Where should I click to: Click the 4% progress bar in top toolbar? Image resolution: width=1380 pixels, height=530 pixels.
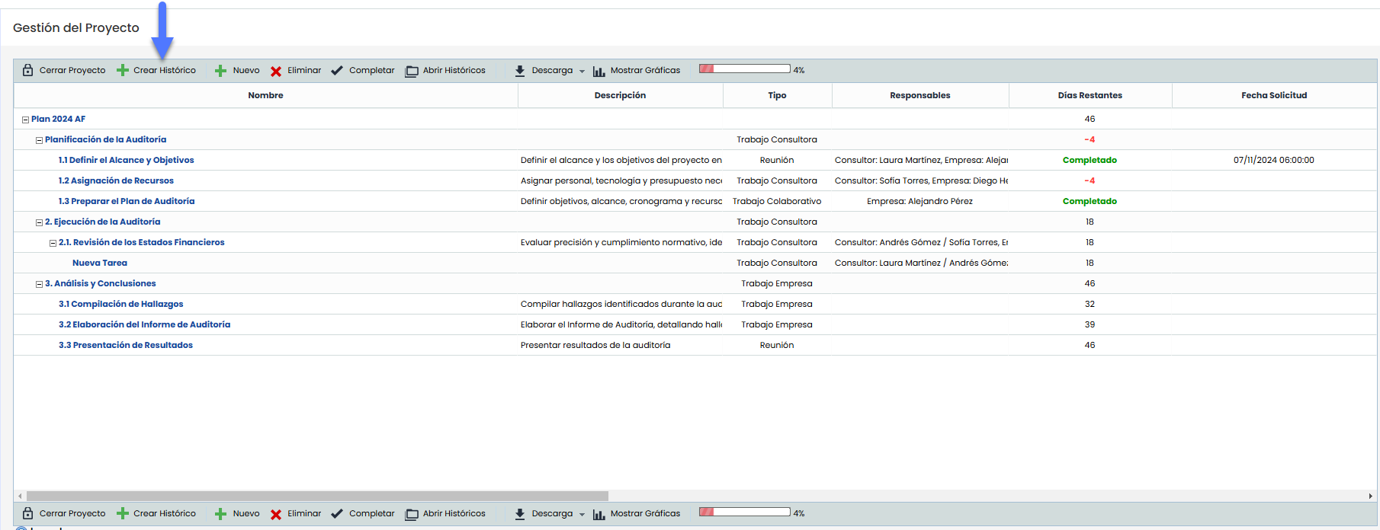744,69
